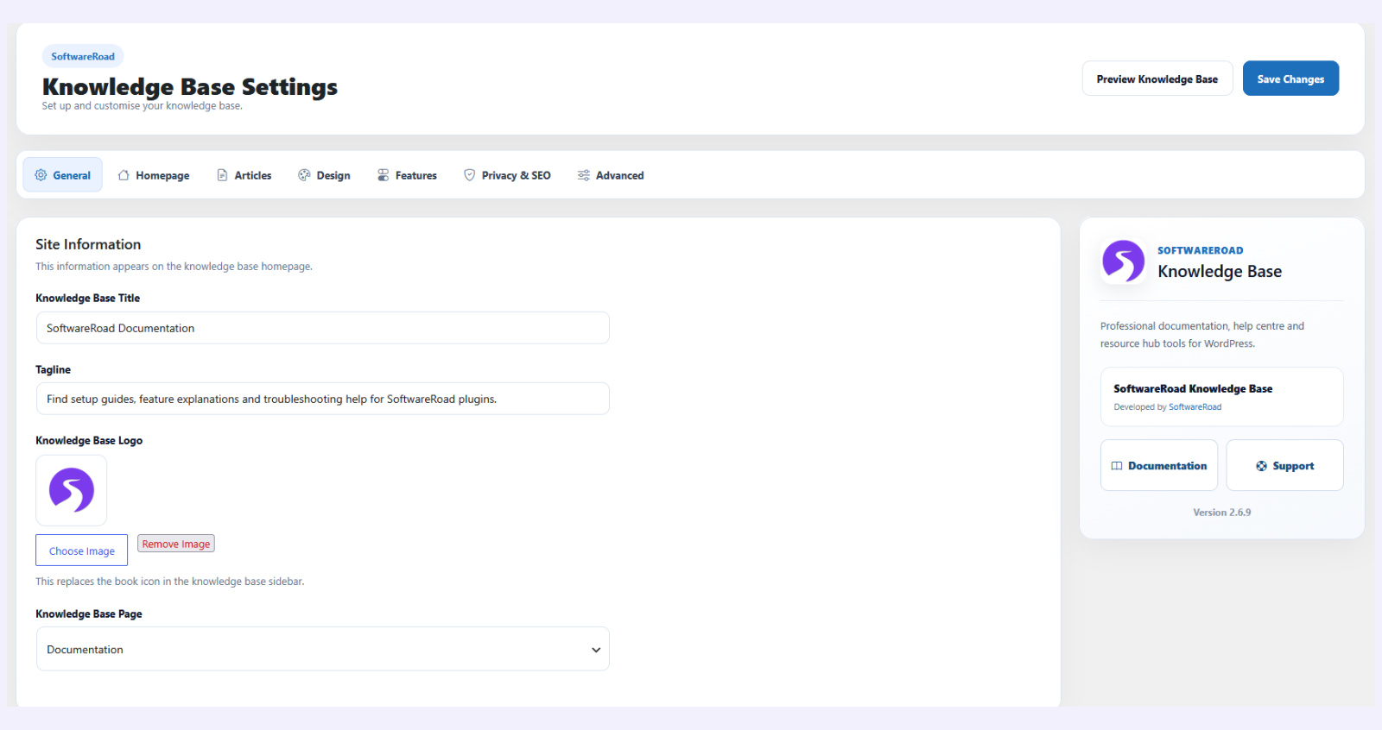Image resolution: width=1382 pixels, height=730 pixels.
Task: Open the Articles tab
Action: 244,175
